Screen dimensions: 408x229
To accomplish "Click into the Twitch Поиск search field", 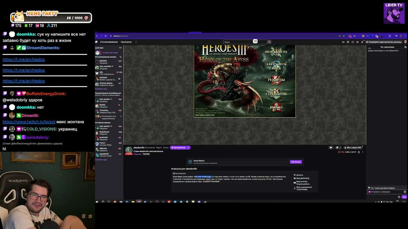I will coord(245,42).
